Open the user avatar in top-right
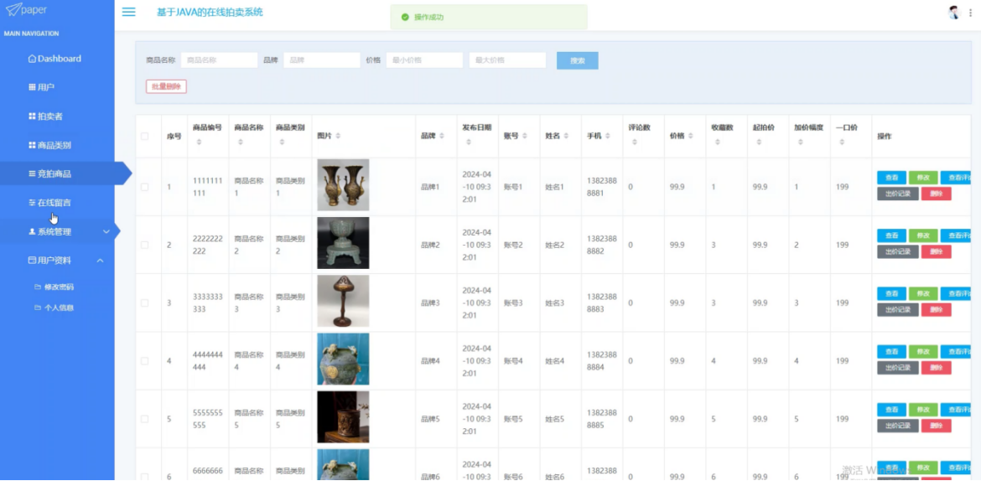 click(953, 13)
